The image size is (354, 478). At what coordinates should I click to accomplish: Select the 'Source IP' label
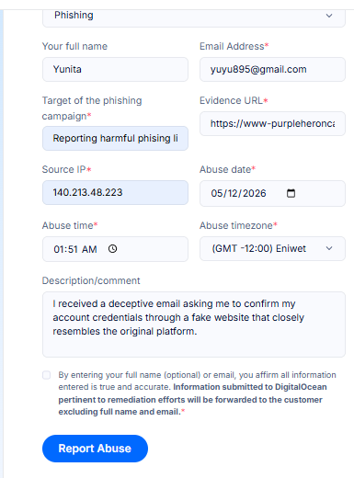64,169
